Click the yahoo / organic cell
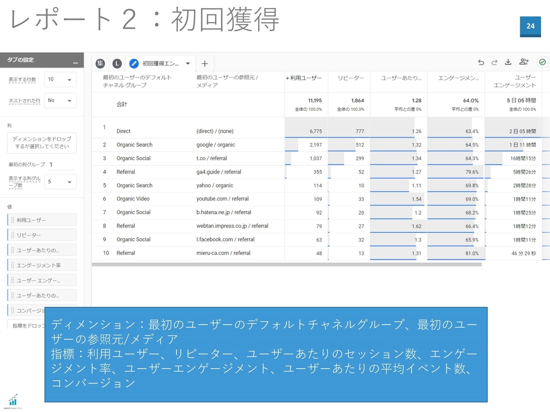 214,185
